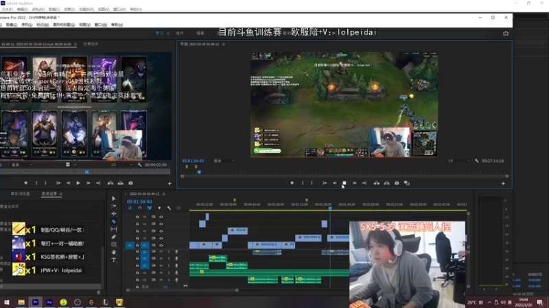Toggle Snap magnet in timeline
549x308 pixels.
(140, 208)
